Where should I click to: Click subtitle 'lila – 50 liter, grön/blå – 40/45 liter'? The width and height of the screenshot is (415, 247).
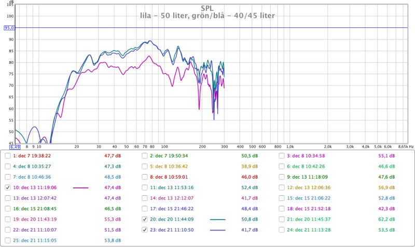tap(208, 16)
